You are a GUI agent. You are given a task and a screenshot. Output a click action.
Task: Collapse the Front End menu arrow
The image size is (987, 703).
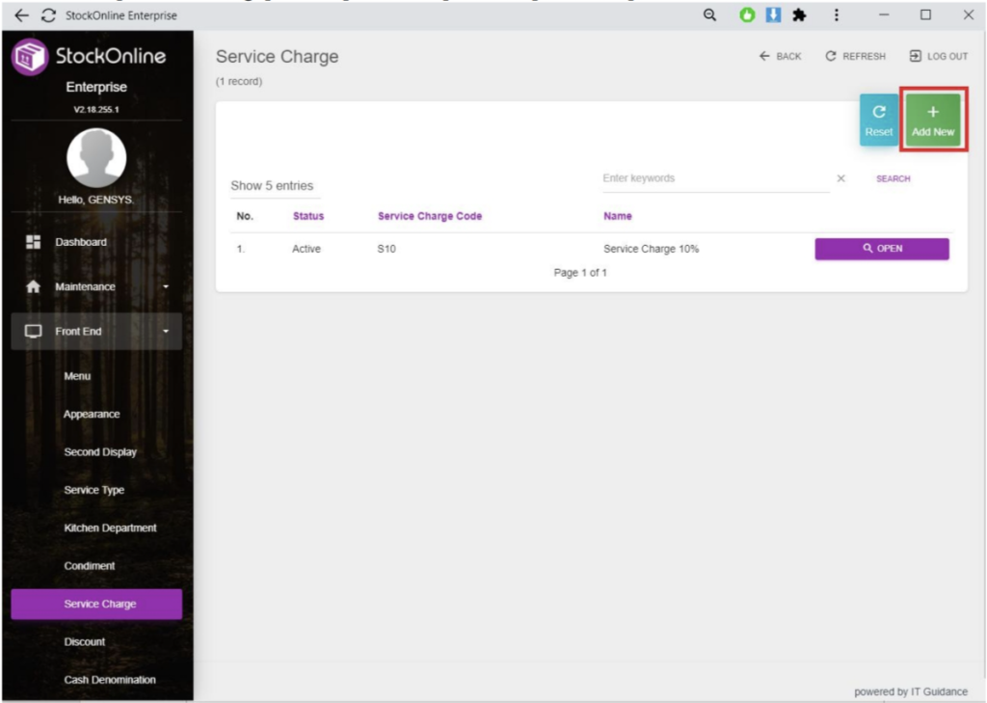pos(165,333)
